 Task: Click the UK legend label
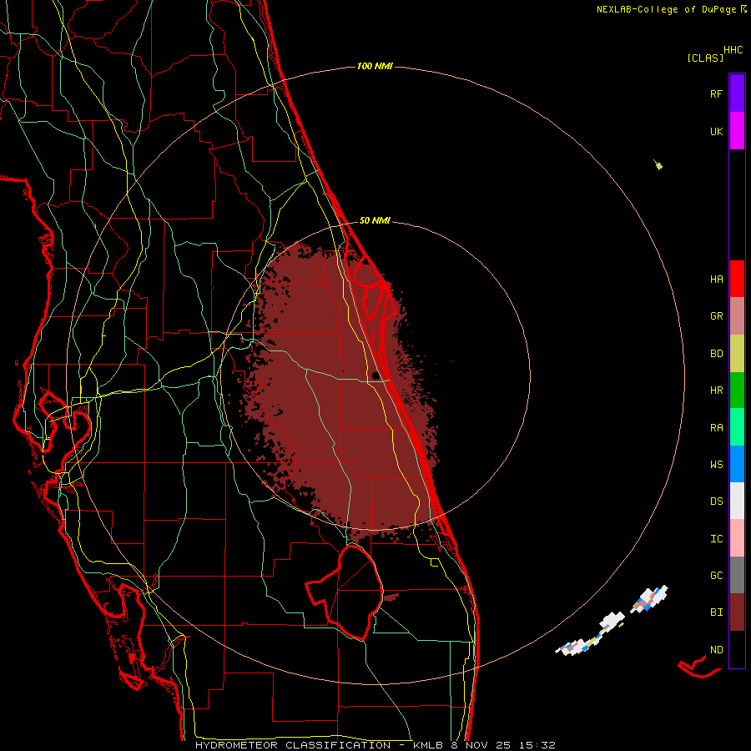click(716, 132)
